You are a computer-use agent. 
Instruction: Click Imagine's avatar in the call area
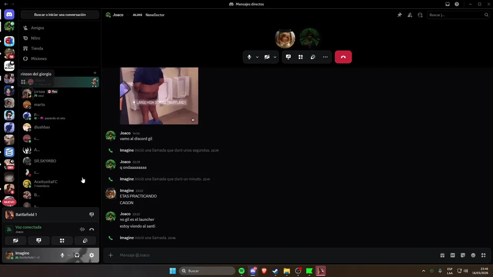coord(285,38)
